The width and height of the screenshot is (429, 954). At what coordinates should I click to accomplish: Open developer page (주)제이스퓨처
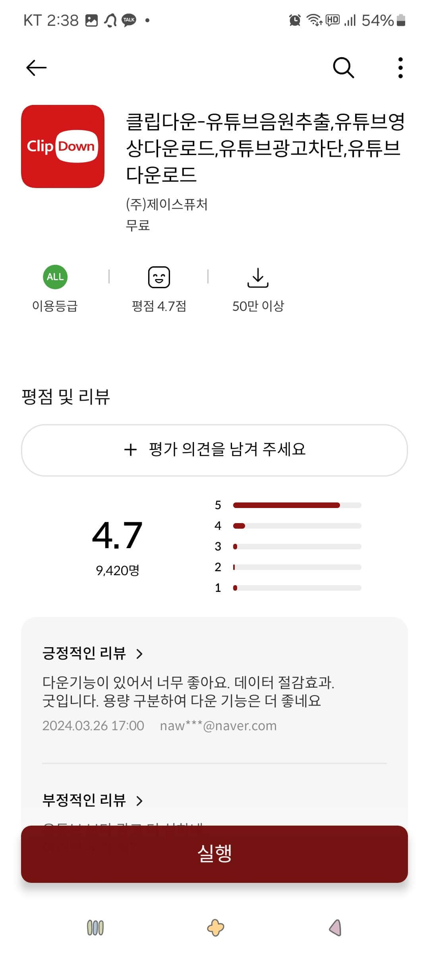[167, 204]
